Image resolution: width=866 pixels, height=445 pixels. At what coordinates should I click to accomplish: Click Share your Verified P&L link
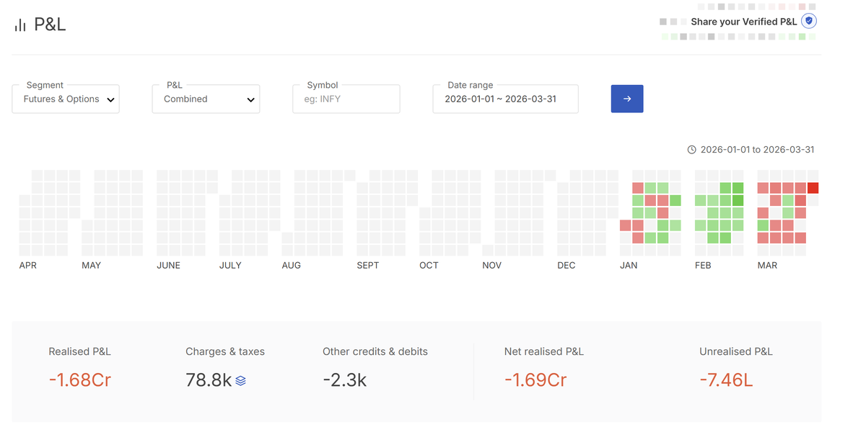pos(744,22)
